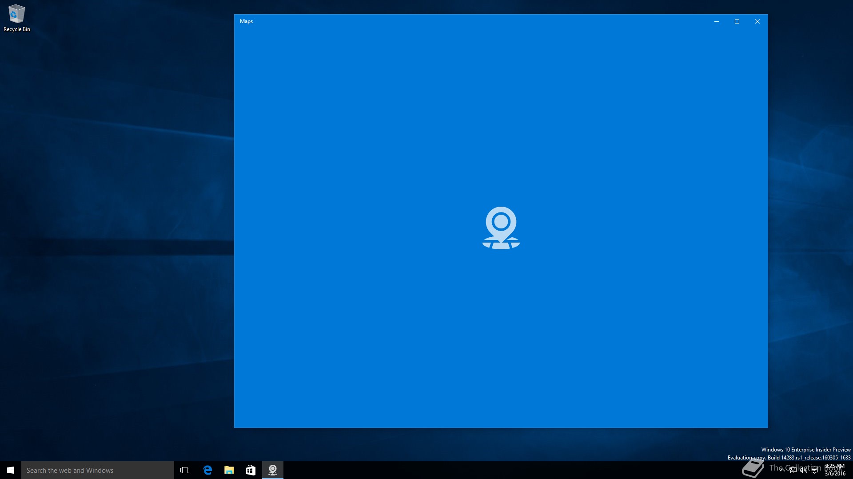This screenshot has height=479, width=853.
Task: Expand the hidden tray icons chevron
Action: point(782,470)
